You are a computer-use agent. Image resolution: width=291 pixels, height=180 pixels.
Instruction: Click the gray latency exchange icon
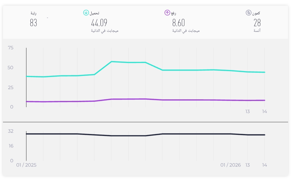(248, 13)
